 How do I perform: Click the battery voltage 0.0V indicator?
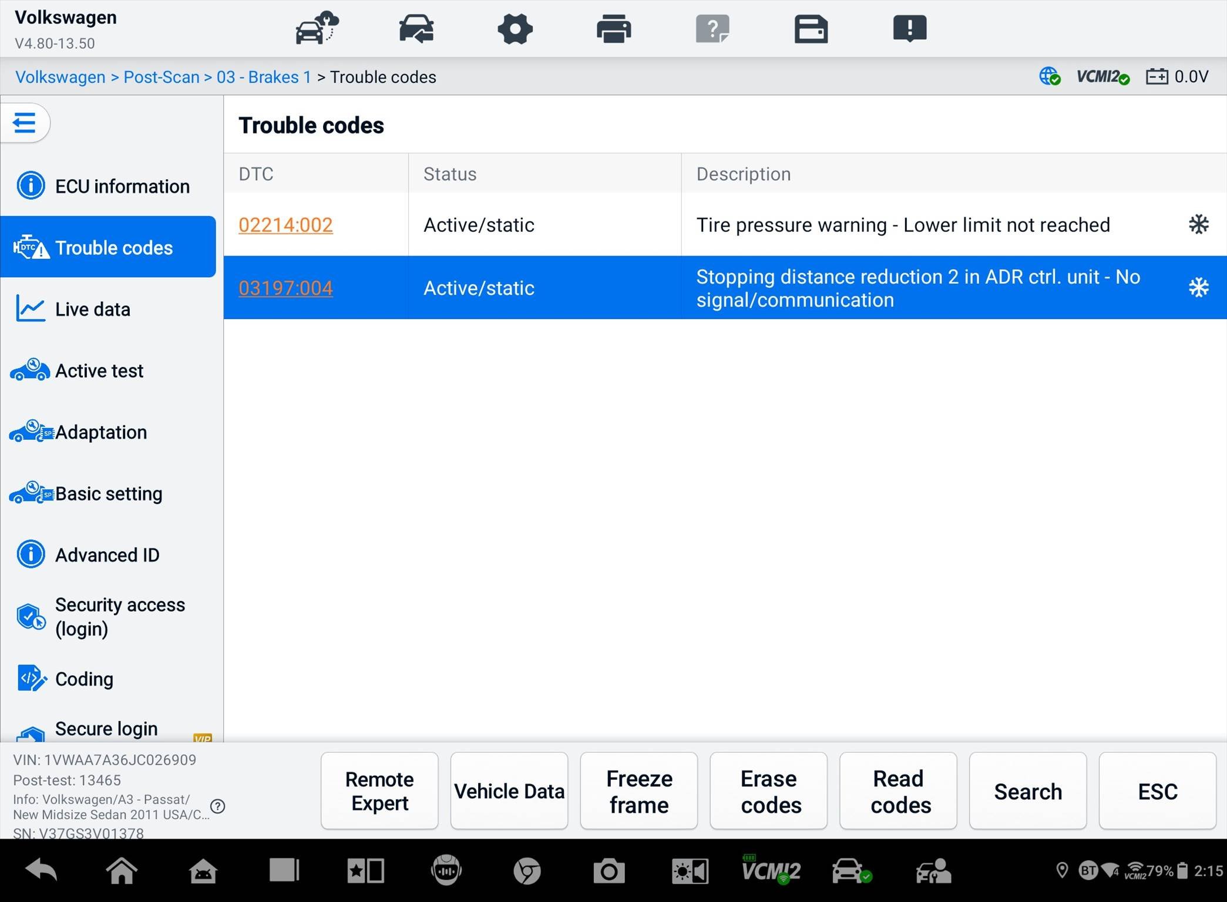[1177, 77]
